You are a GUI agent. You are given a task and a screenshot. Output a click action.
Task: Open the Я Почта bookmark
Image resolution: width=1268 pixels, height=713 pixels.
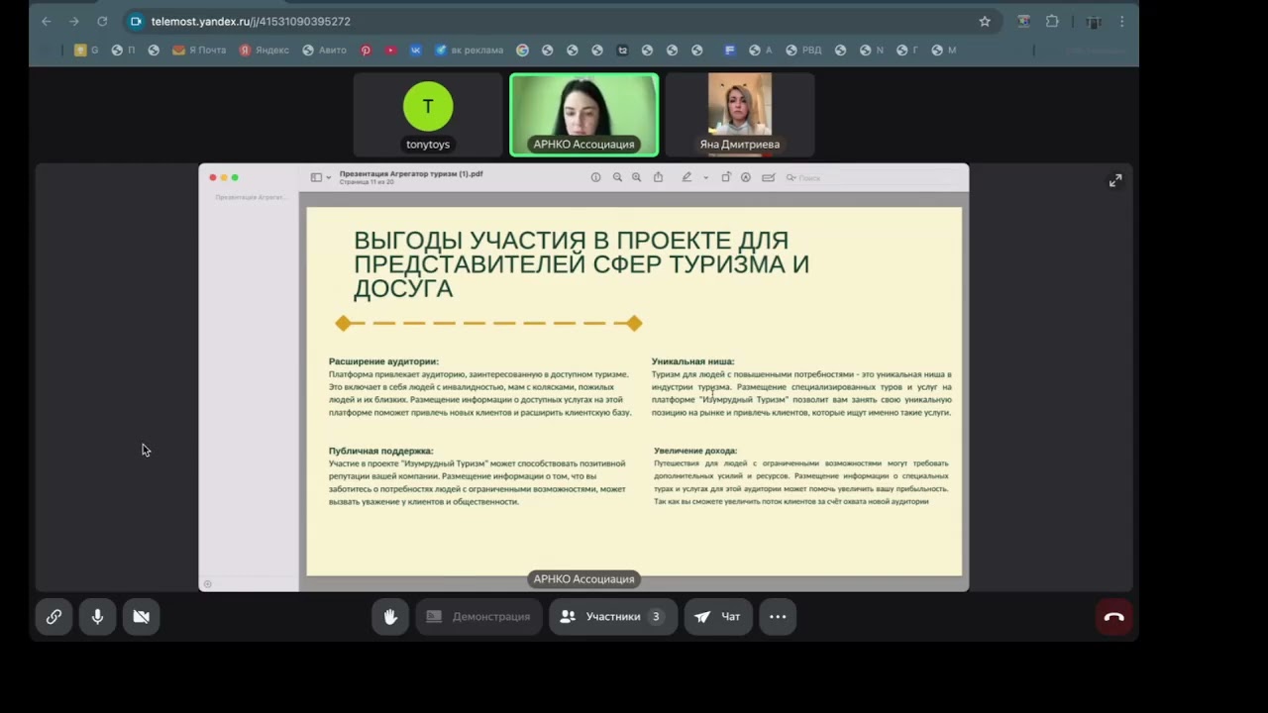coord(199,50)
